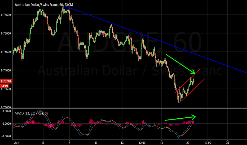Click the MACD -0.0020 scale label
The height and width of the screenshot is (145, 247).
point(6,136)
